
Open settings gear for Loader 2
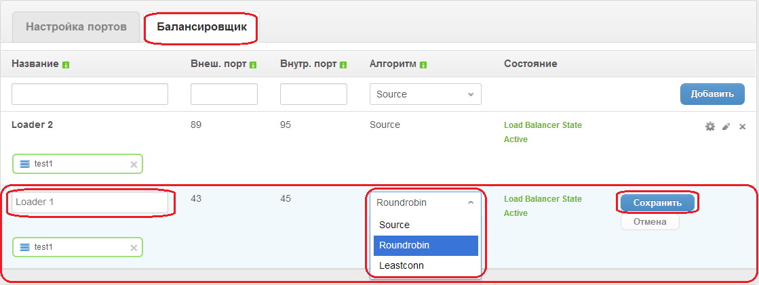tap(710, 127)
